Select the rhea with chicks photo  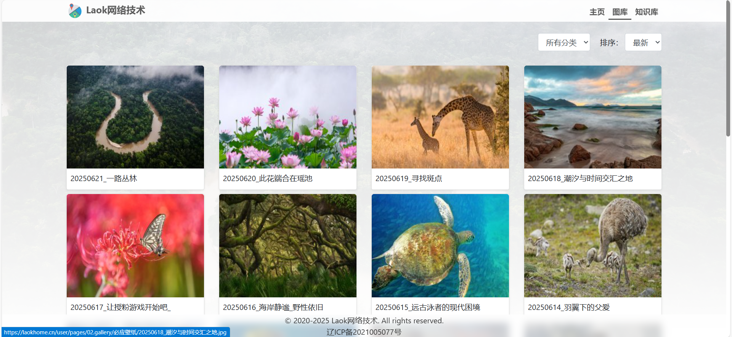click(x=593, y=246)
